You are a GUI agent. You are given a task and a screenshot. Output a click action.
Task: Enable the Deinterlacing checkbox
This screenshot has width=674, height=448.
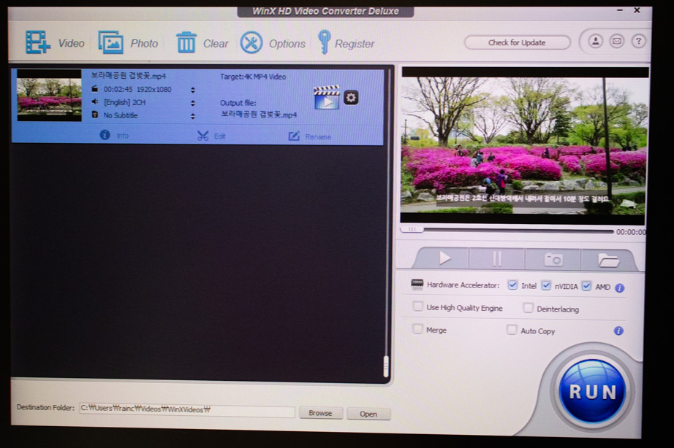pos(529,308)
